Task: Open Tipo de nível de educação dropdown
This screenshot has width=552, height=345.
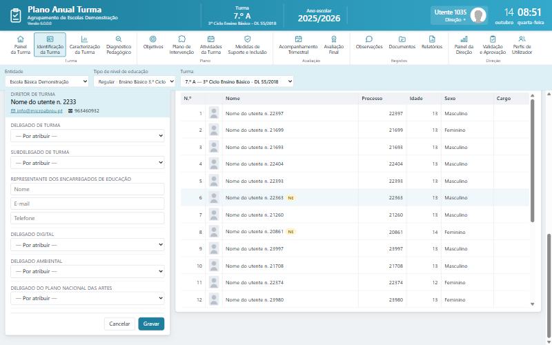Action: pyautogui.click(x=135, y=81)
